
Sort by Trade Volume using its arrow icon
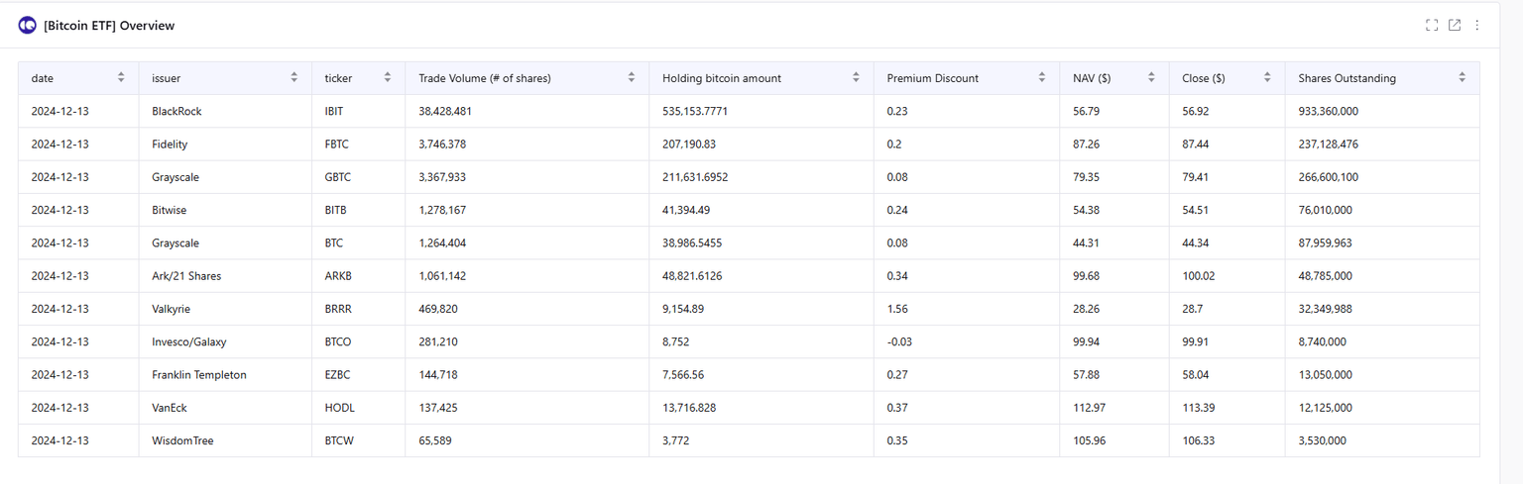(632, 77)
